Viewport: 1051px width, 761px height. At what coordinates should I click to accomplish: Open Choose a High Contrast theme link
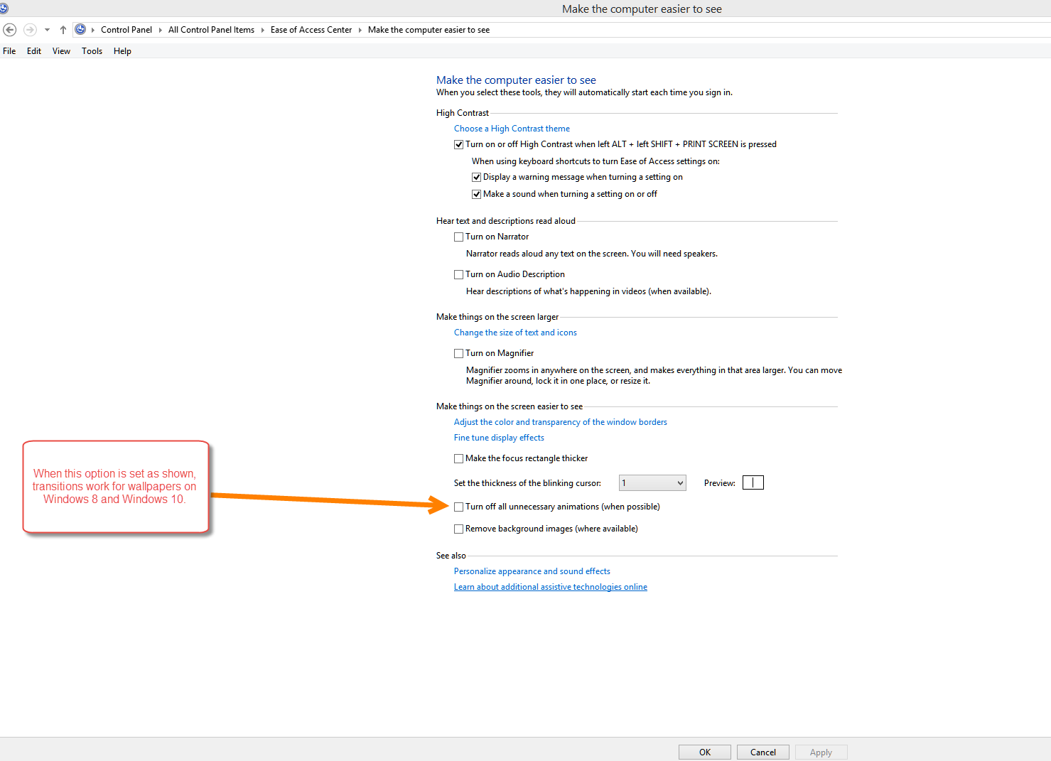pos(512,129)
